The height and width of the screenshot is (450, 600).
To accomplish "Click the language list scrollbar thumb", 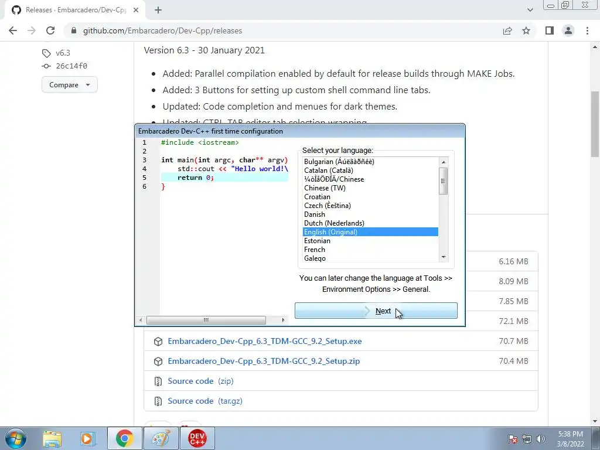I will click(x=444, y=181).
